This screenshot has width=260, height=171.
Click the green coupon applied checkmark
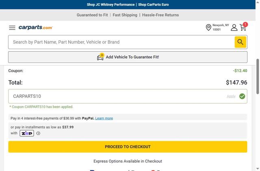[x=242, y=96]
